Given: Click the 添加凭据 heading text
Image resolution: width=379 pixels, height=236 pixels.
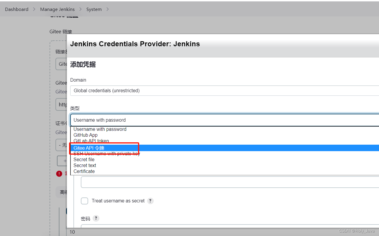Looking at the screenshot, I should 83,65.
